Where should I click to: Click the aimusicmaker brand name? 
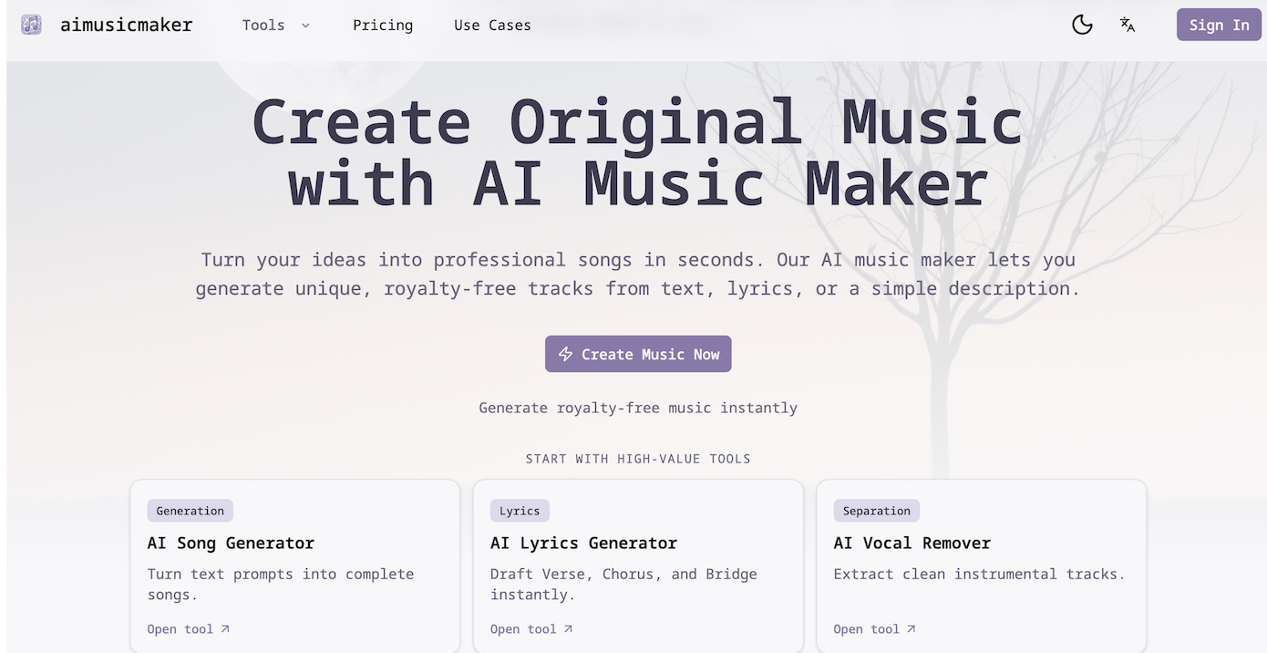tap(127, 25)
